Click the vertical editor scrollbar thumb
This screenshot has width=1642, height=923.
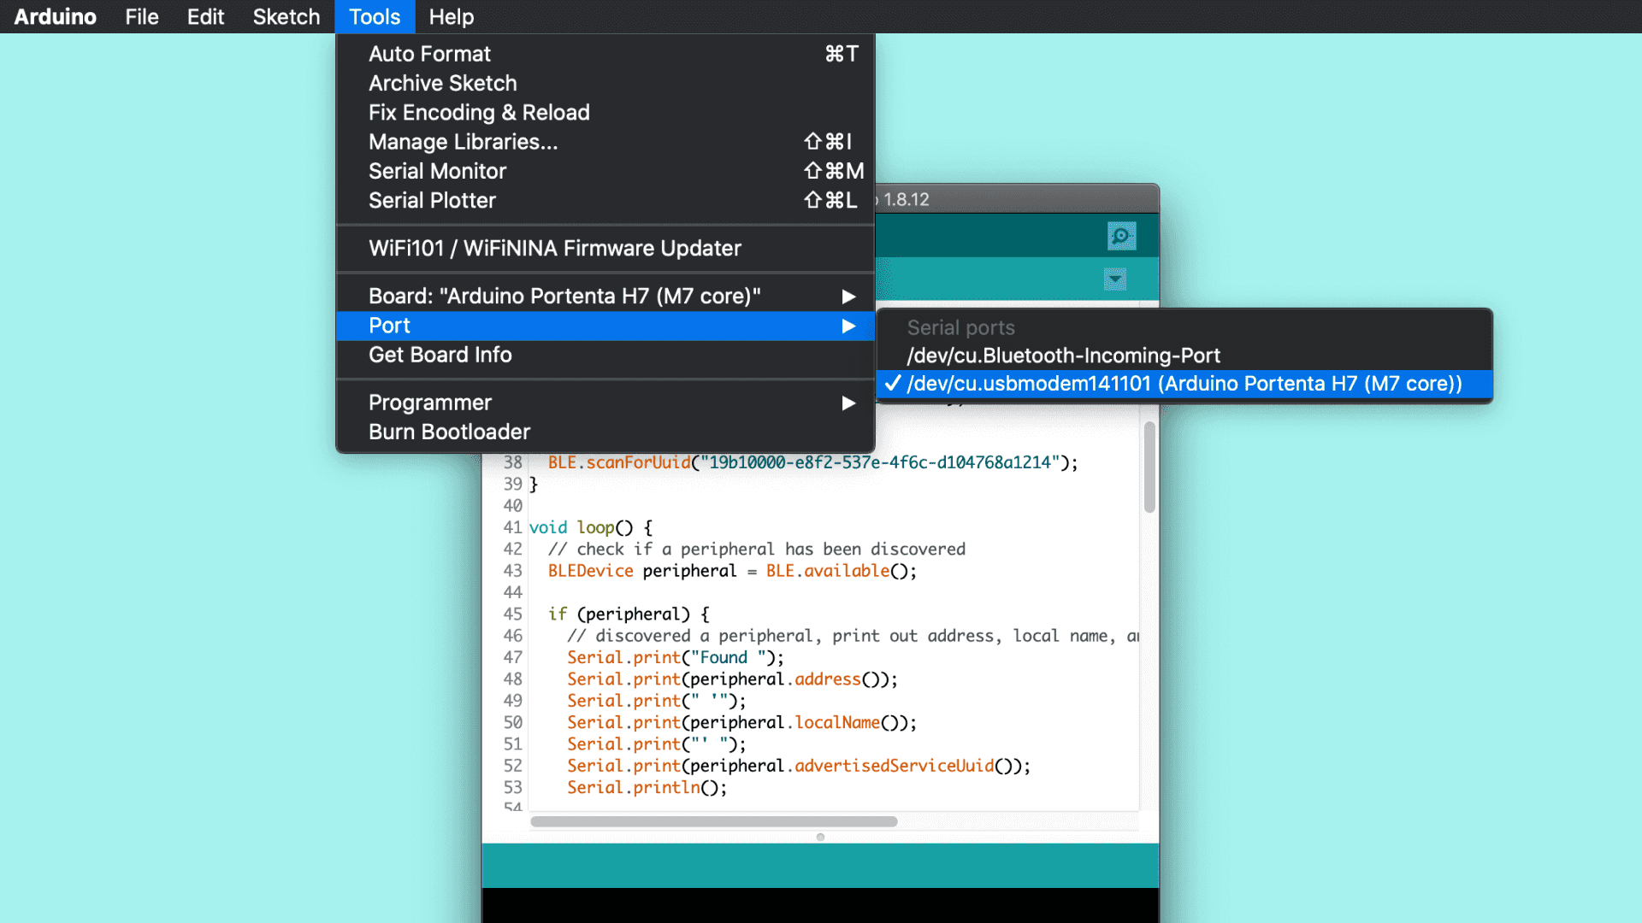coord(1149,467)
